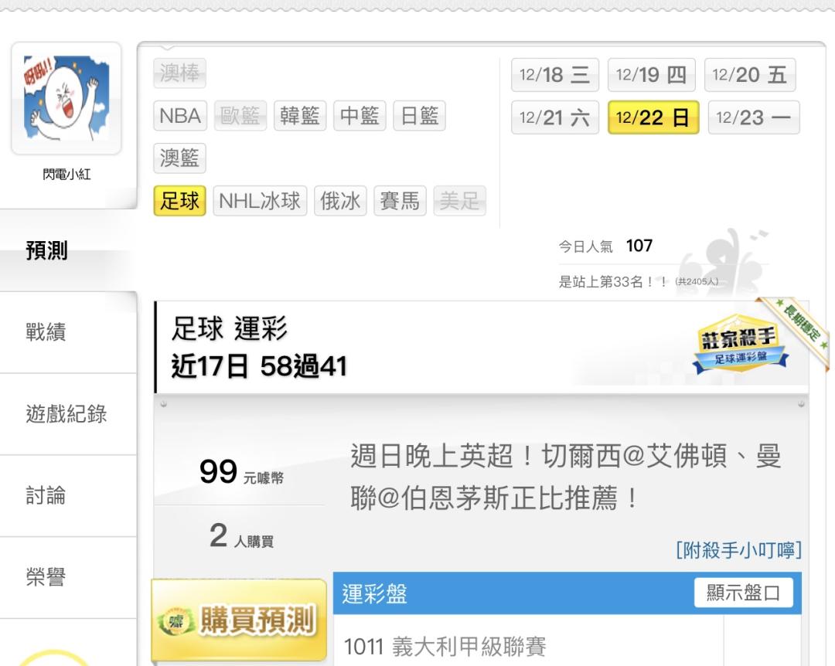This screenshot has height=666, width=835.
Task: Open the 預測 sidebar tab
Action: click(68, 250)
